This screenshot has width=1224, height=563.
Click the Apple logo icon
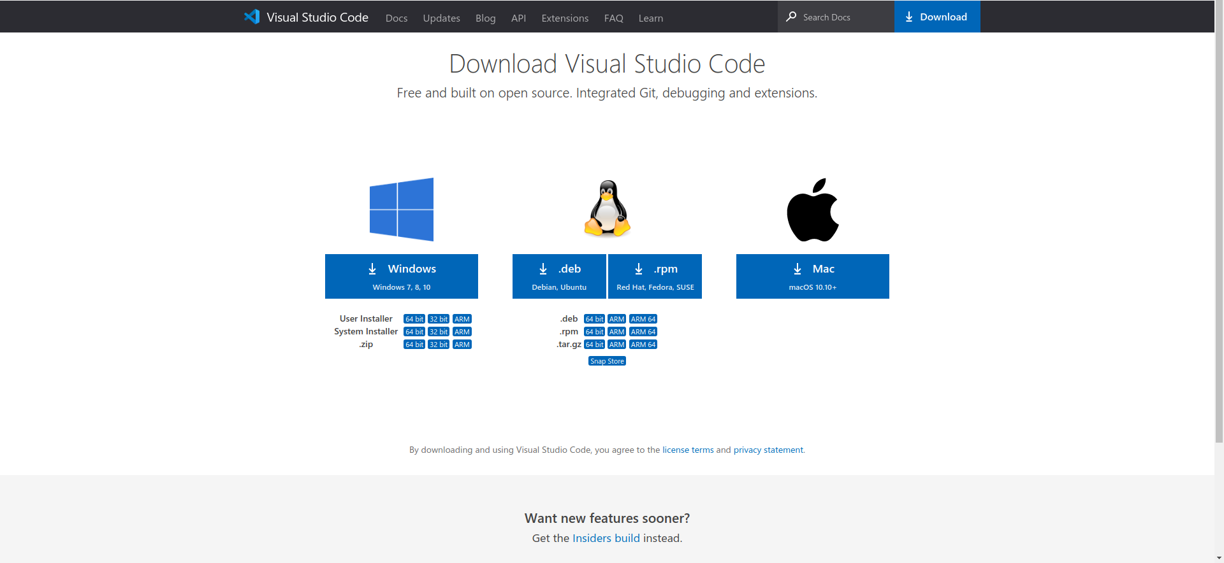(x=812, y=210)
